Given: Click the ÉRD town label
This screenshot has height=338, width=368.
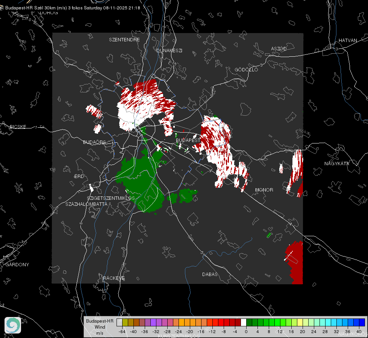Looking at the screenshot, I should (x=79, y=177).
